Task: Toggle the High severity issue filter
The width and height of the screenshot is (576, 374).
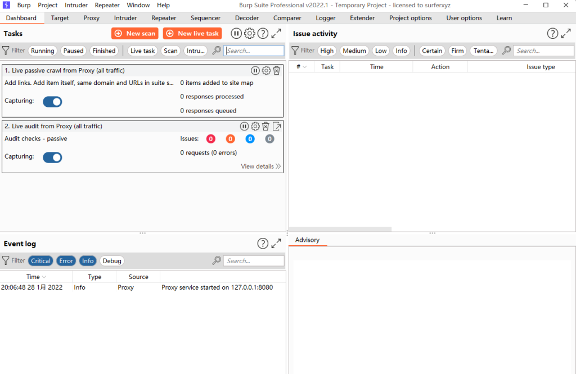Action: tap(327, 51)
